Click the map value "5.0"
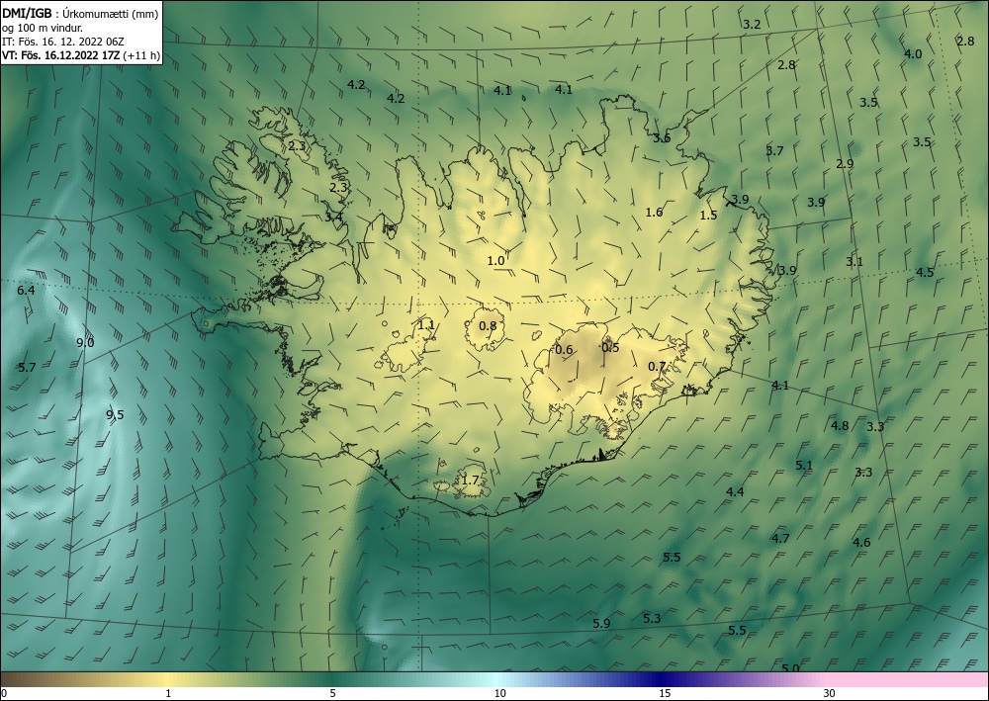 pyautogui.click(x=790, y=668)
